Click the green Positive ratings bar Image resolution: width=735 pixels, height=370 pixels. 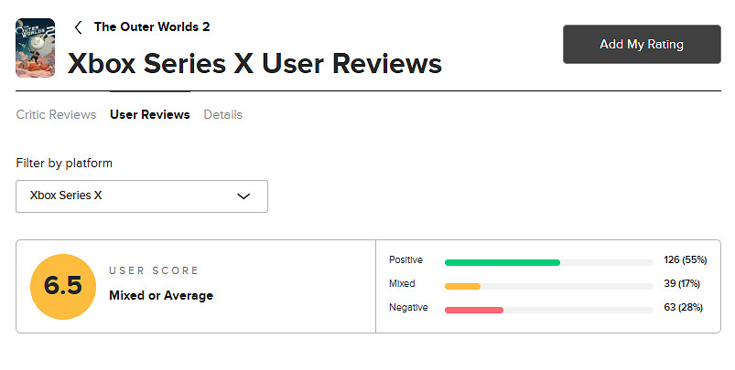[502, 262]
